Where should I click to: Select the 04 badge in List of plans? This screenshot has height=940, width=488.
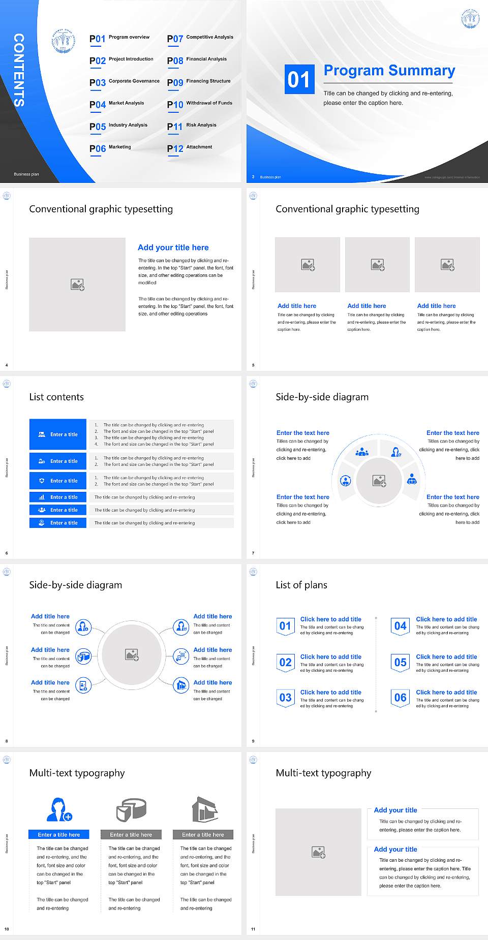click(400, 626)
